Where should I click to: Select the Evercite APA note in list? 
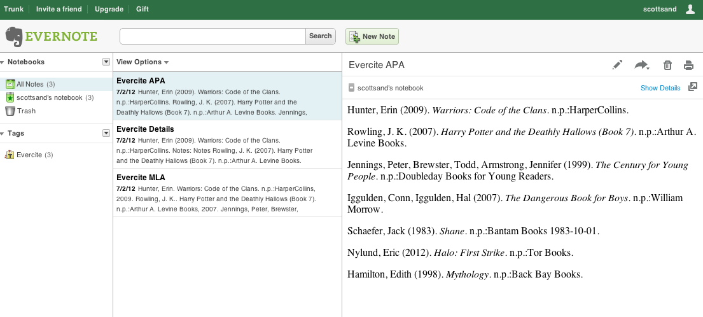click(x=227, y=96)
